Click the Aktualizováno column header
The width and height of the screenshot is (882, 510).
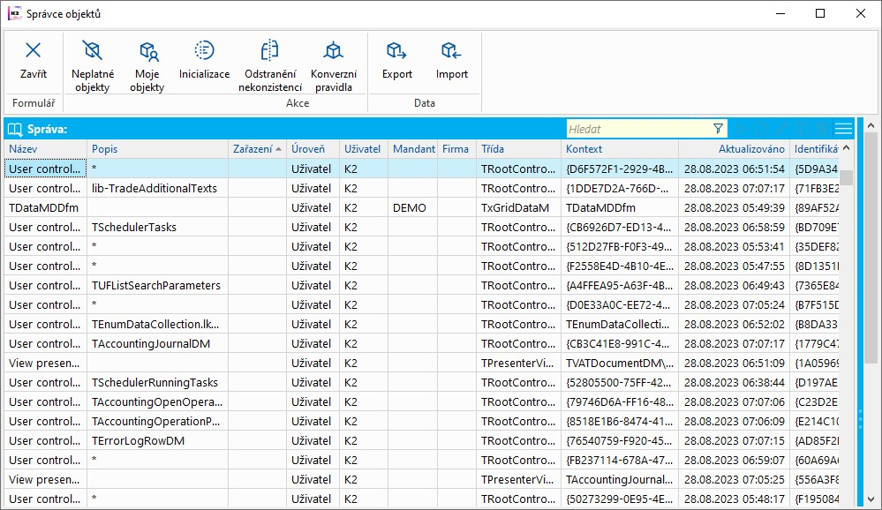[750, 149]
